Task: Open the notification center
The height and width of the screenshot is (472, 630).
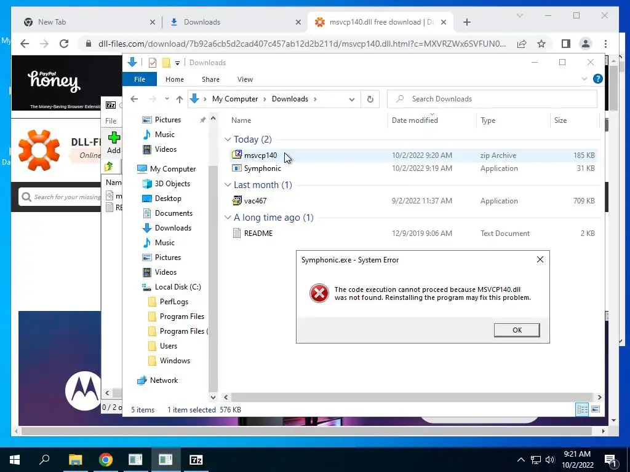Action: click(610, 460)
